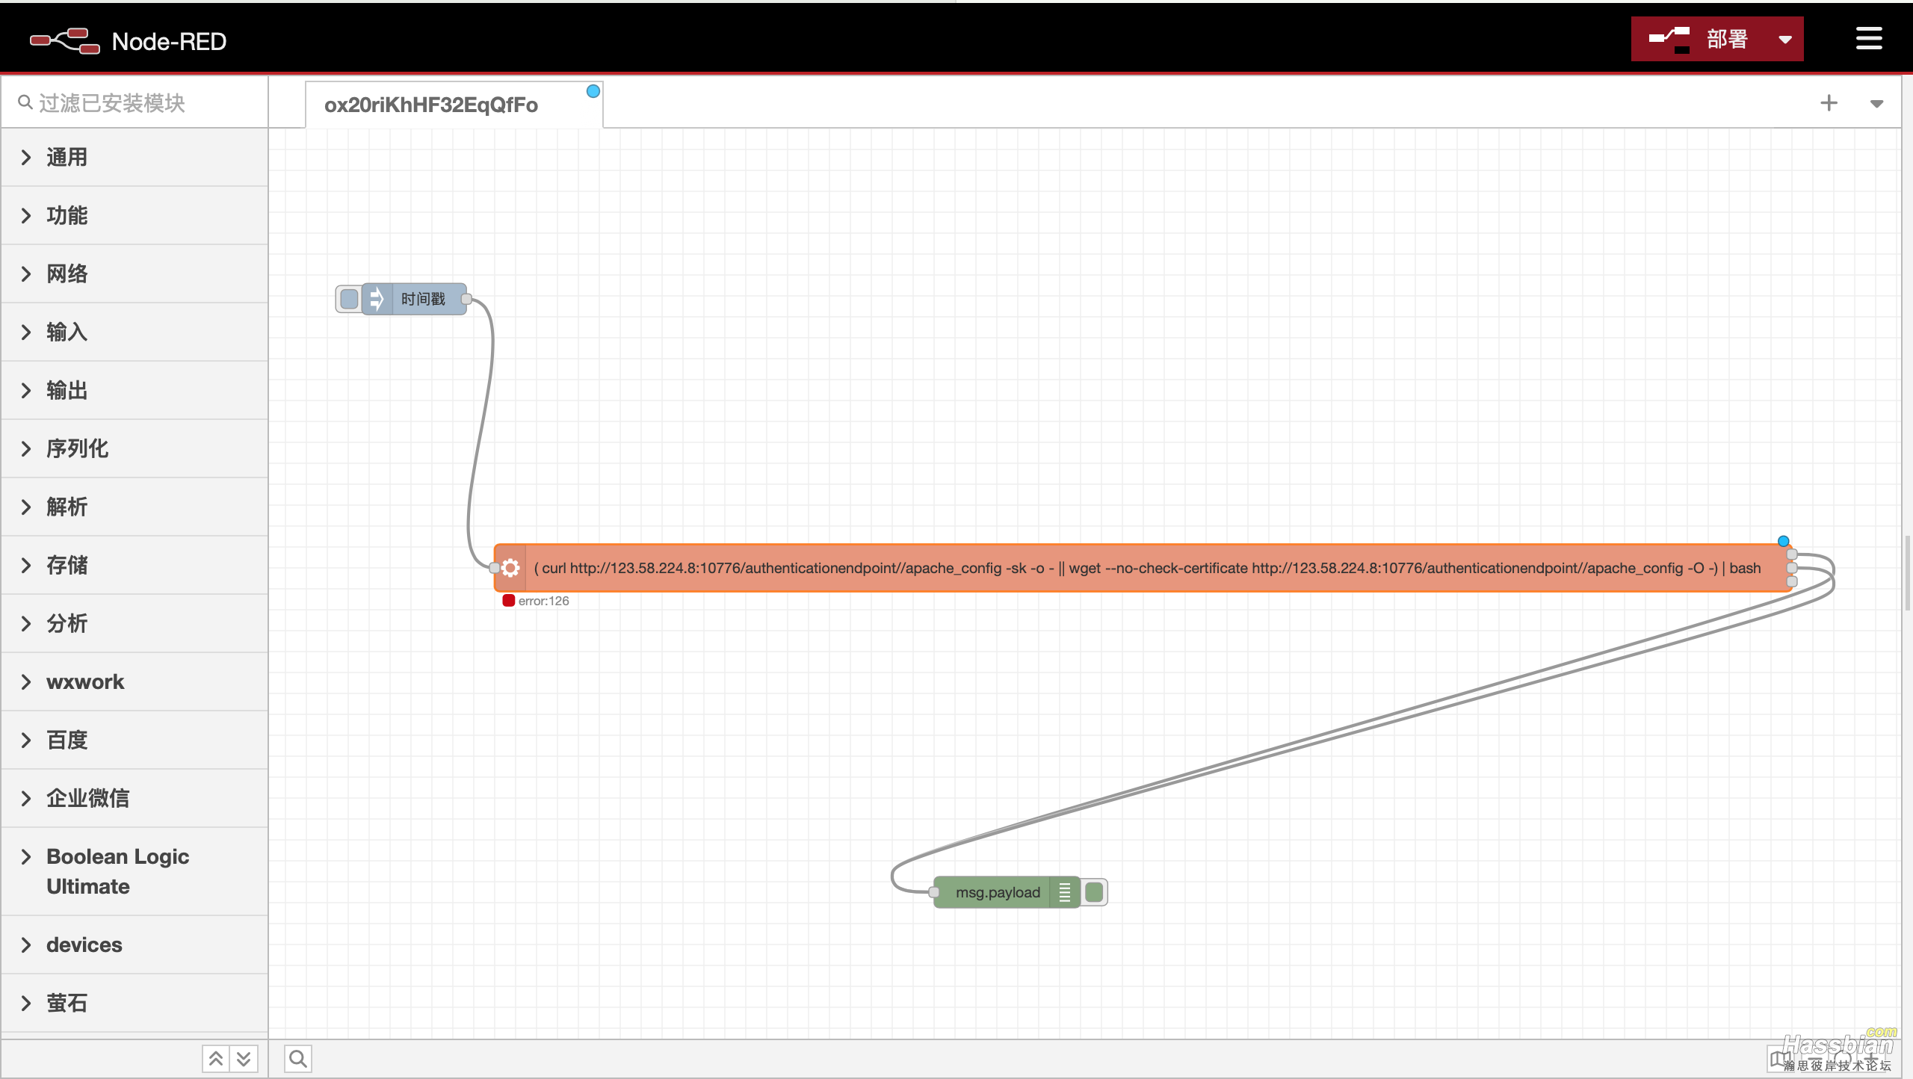Click the error:126 status text
This screenshot has width=1913, height=1079.
coord(543,601)
